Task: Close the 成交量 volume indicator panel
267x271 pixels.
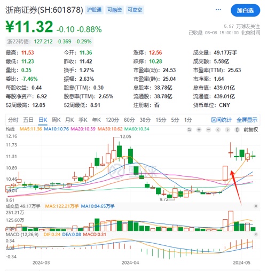Action: (256, 206)
